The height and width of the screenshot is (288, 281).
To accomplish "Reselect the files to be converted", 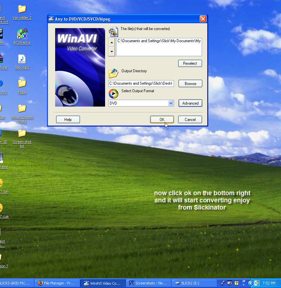I will tap(190, 63).
